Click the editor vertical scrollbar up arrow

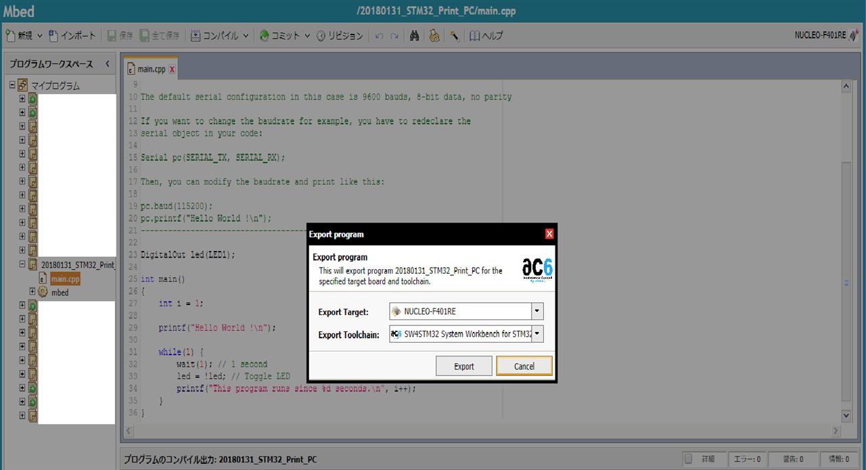pyautogui.click(x=846, y=87)
